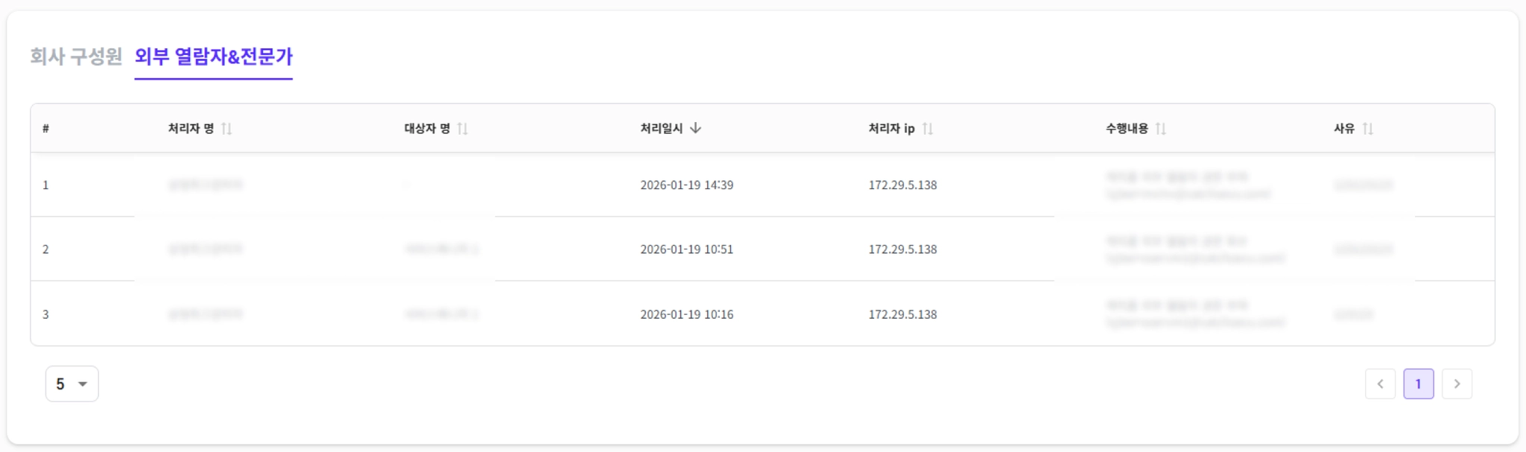This screenshot has height=452, width=1526.
Task: Switch to the 회사 구성원 tab
Action: [76, 57]
